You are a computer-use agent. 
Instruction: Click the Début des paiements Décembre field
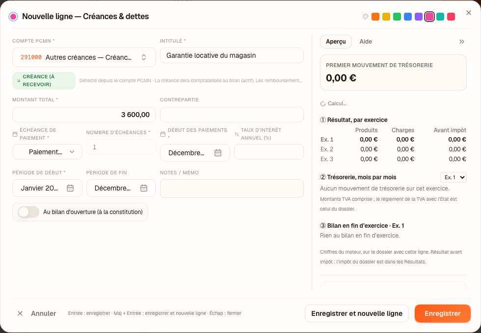195,153
